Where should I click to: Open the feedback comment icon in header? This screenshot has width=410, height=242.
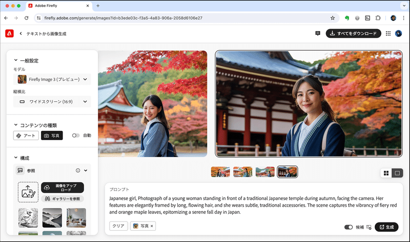(x=318, y=33)
